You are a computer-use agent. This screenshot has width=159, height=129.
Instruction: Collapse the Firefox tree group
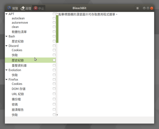coord(6,80)
